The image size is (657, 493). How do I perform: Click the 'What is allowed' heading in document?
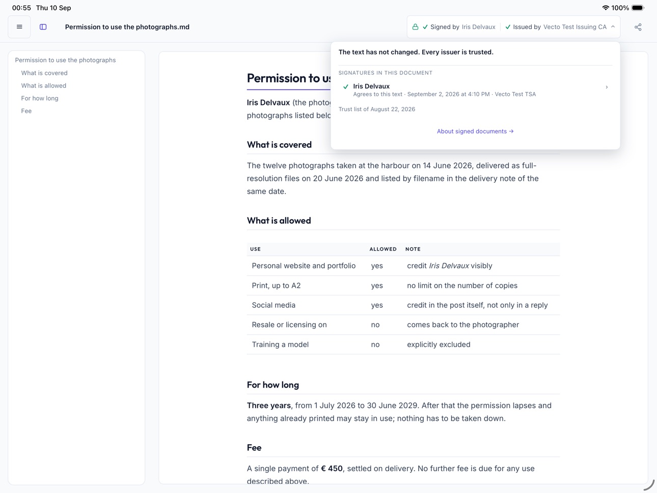tap(279, 221)
